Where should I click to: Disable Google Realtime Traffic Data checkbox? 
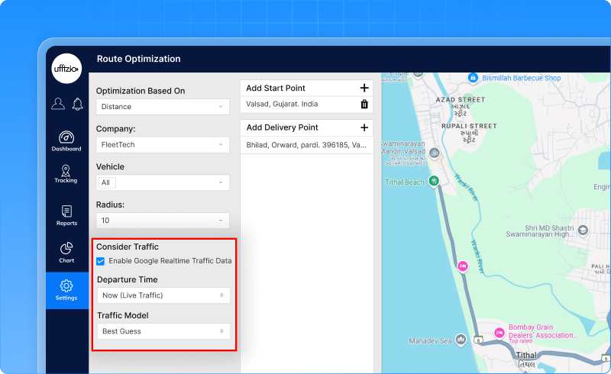point(101,261)
